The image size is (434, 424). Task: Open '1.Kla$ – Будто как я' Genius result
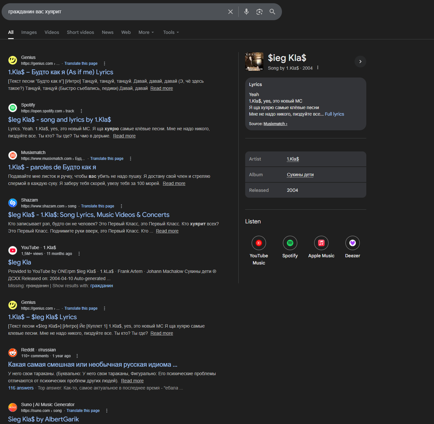(61, 72)
